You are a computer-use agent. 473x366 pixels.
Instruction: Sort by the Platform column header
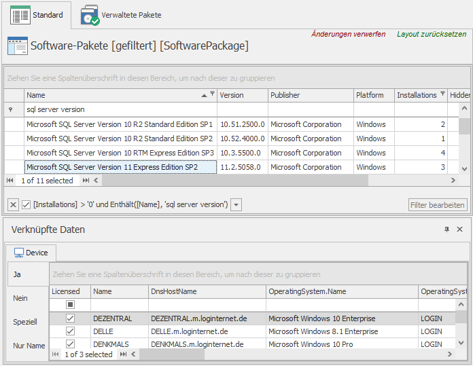[x=374, y=95]
